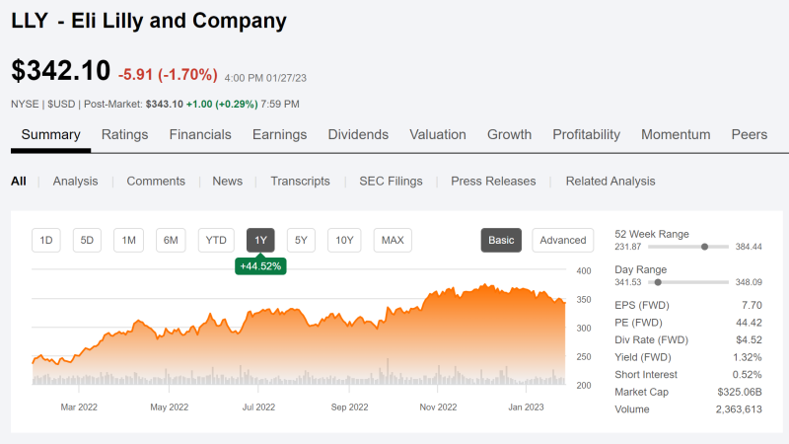Click the Jul 2022 axis label
Image resolution: width=789 pixels, height=444 pixels.
pyautogui.click(x=258, y=407)
